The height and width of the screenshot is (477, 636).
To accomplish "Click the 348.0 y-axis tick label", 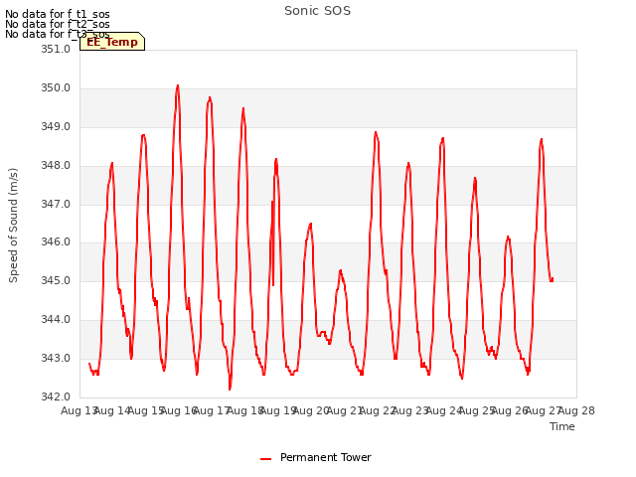I will coord(56,166).
